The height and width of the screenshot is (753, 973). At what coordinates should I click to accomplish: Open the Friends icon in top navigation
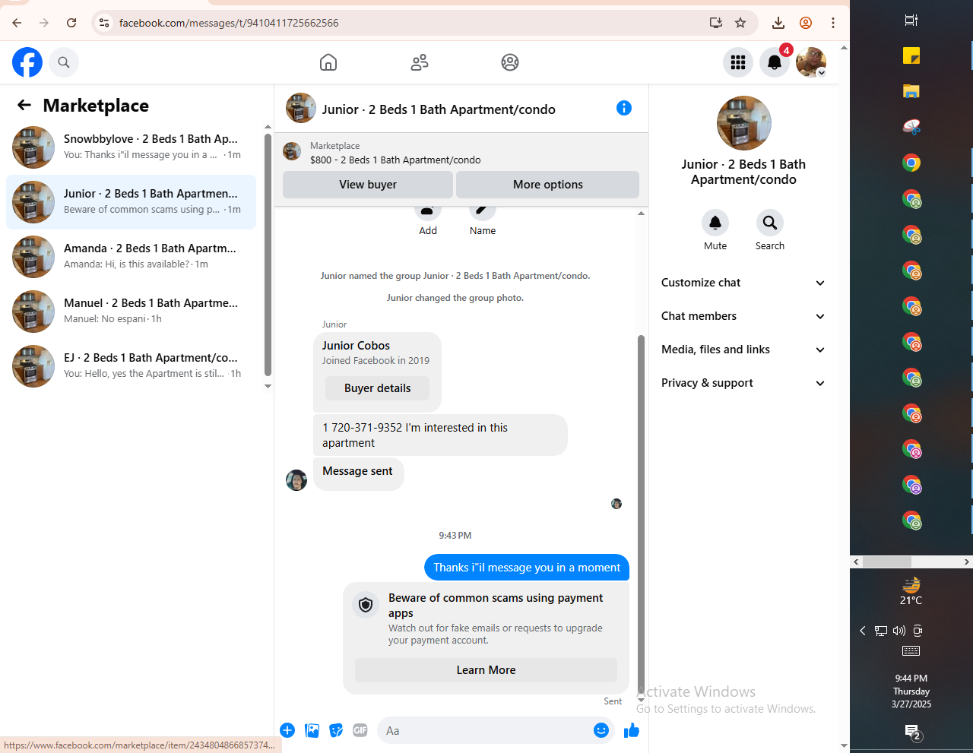tap(420, 62)
